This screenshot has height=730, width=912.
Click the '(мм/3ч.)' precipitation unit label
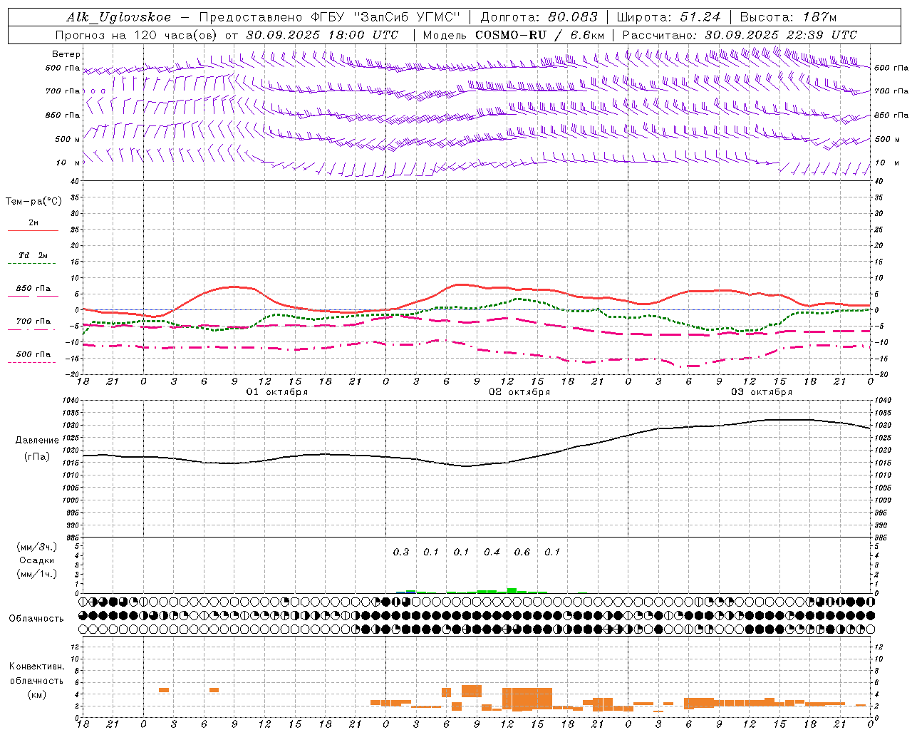[37, 547]
